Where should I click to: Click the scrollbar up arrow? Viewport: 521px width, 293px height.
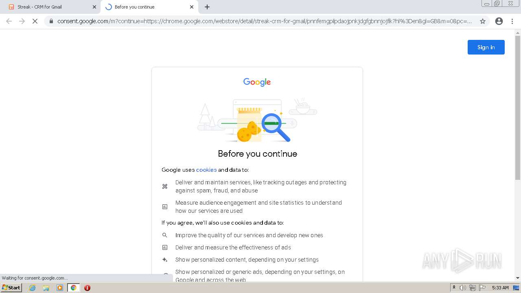click(x=518, y=32)
